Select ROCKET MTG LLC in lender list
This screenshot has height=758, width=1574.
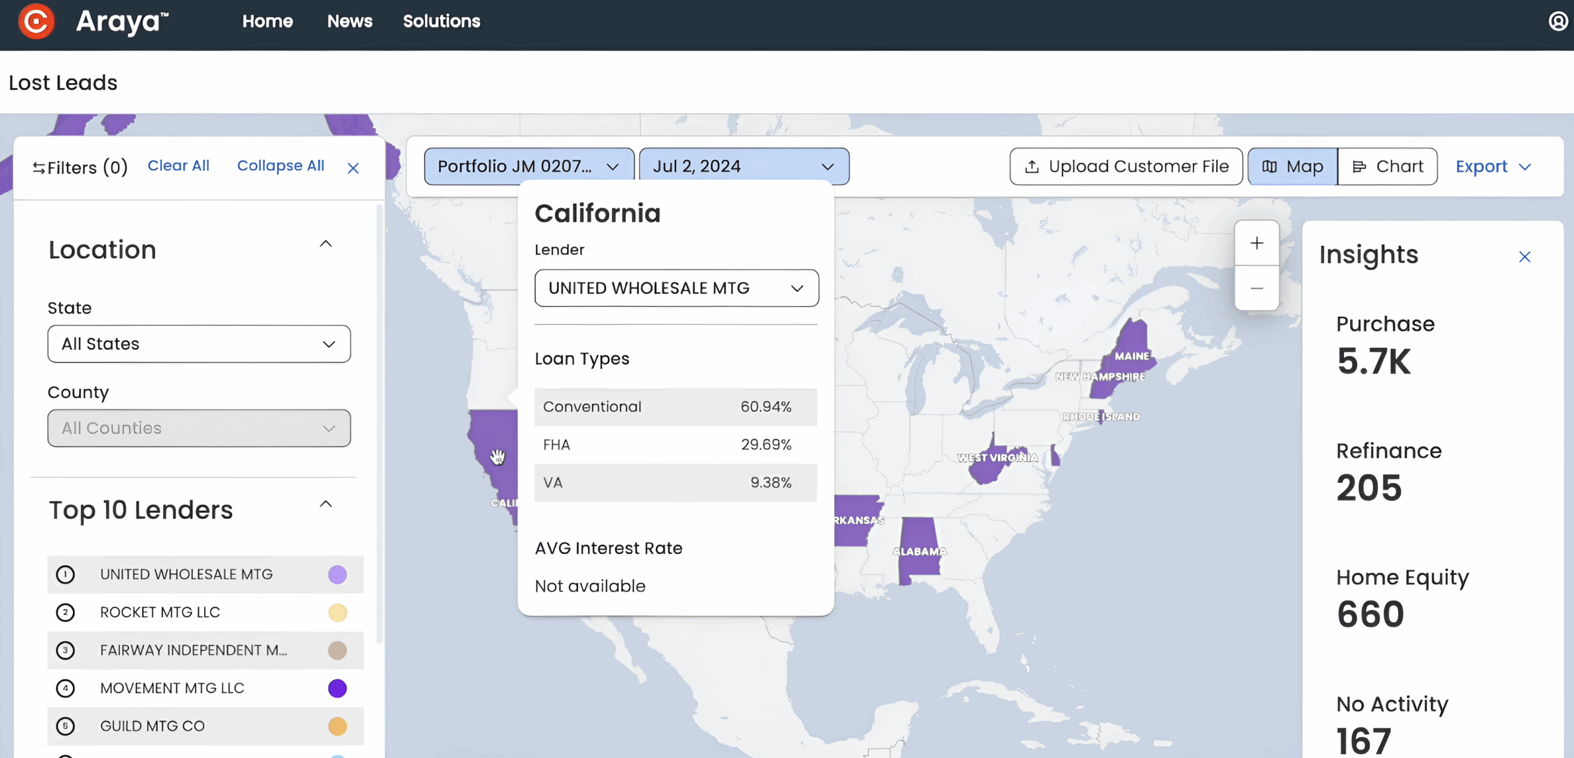pyautogui.click(x=205, y=612)
